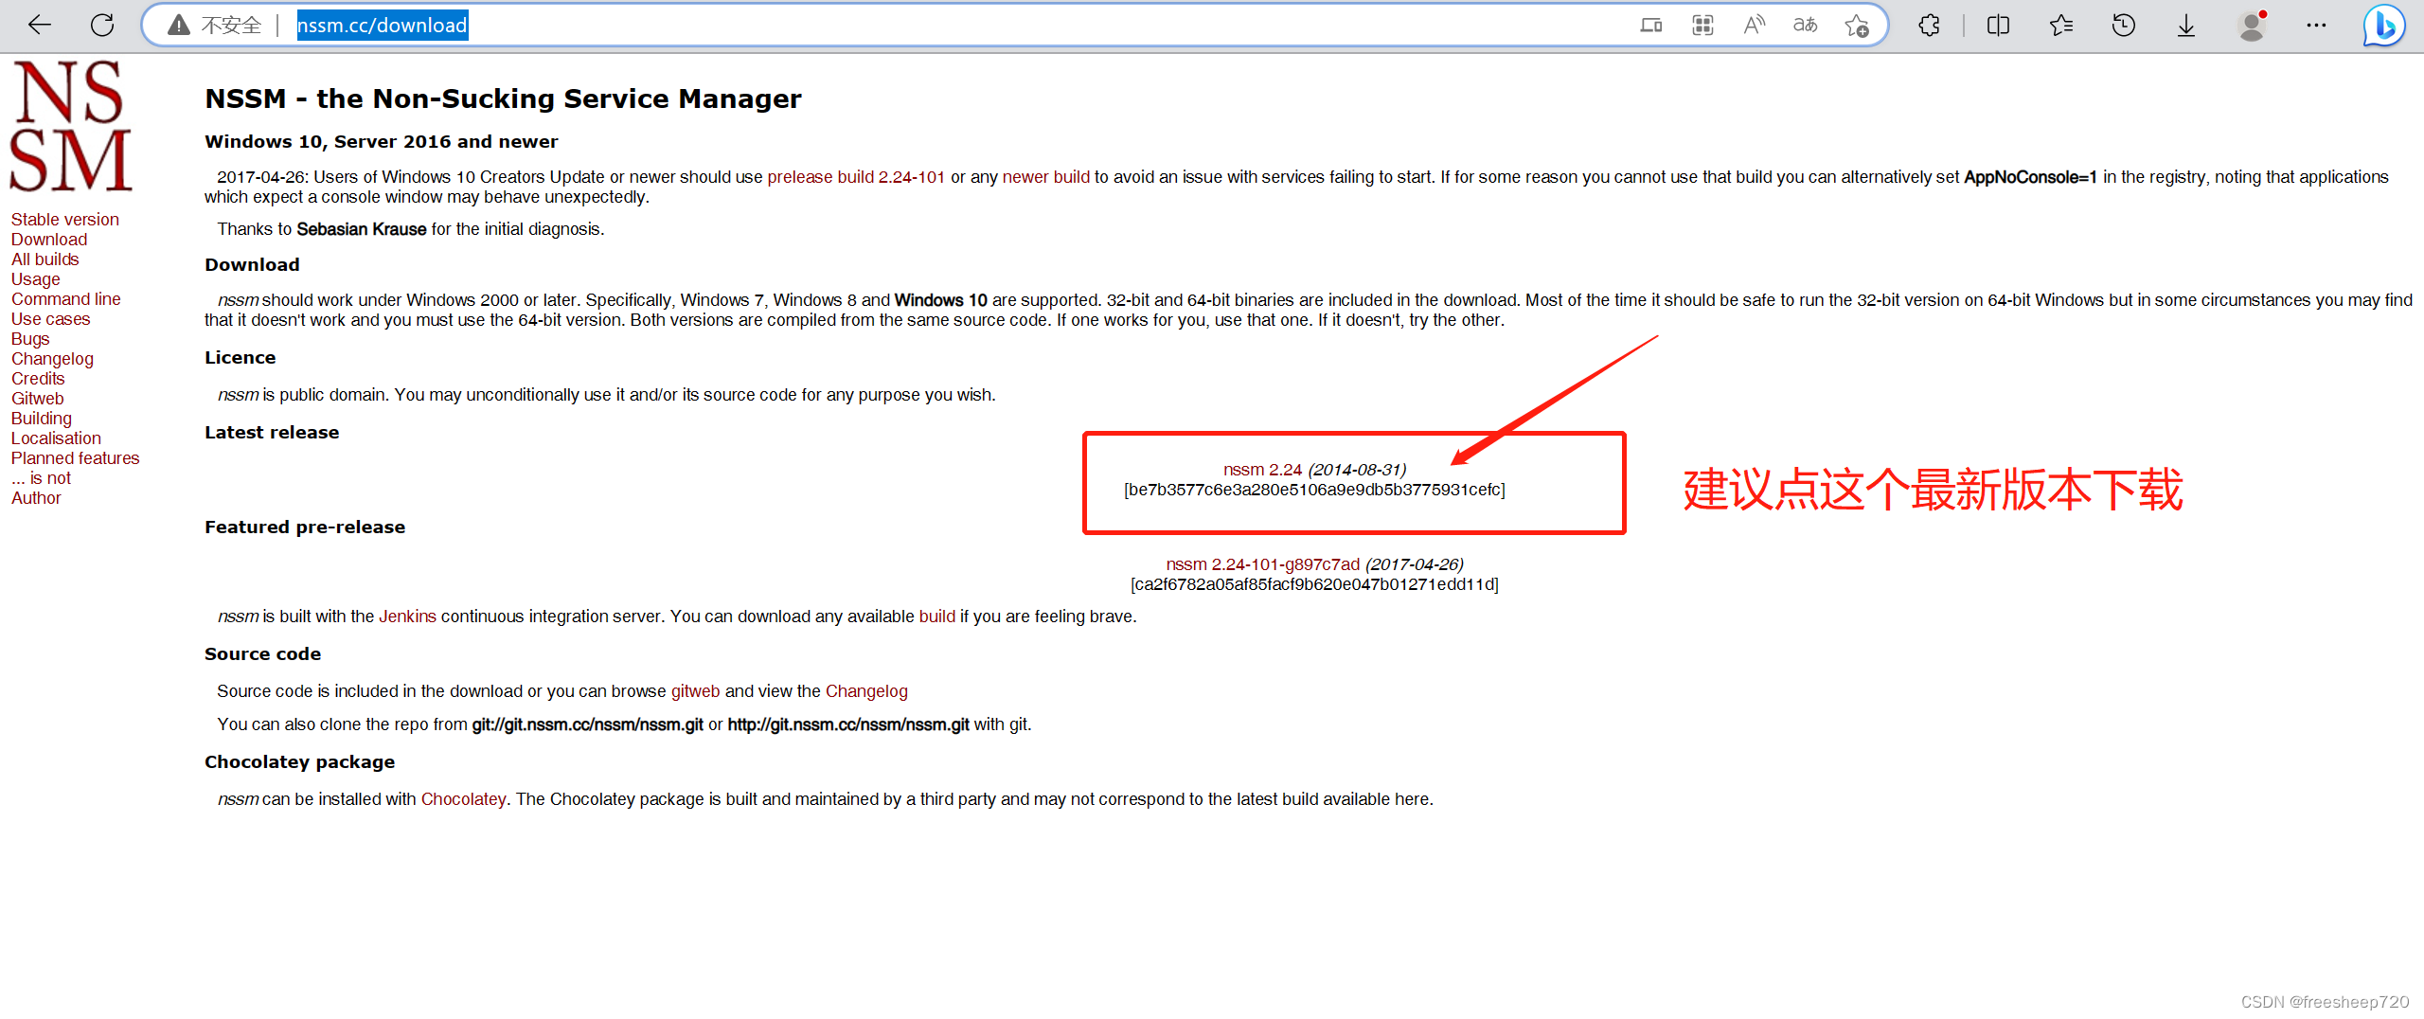Open the Settings and more menu
This screenshot has width=2424, height=1019.
2316,26
